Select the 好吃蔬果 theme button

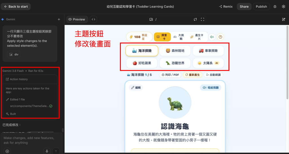click(x=142, y=63)
